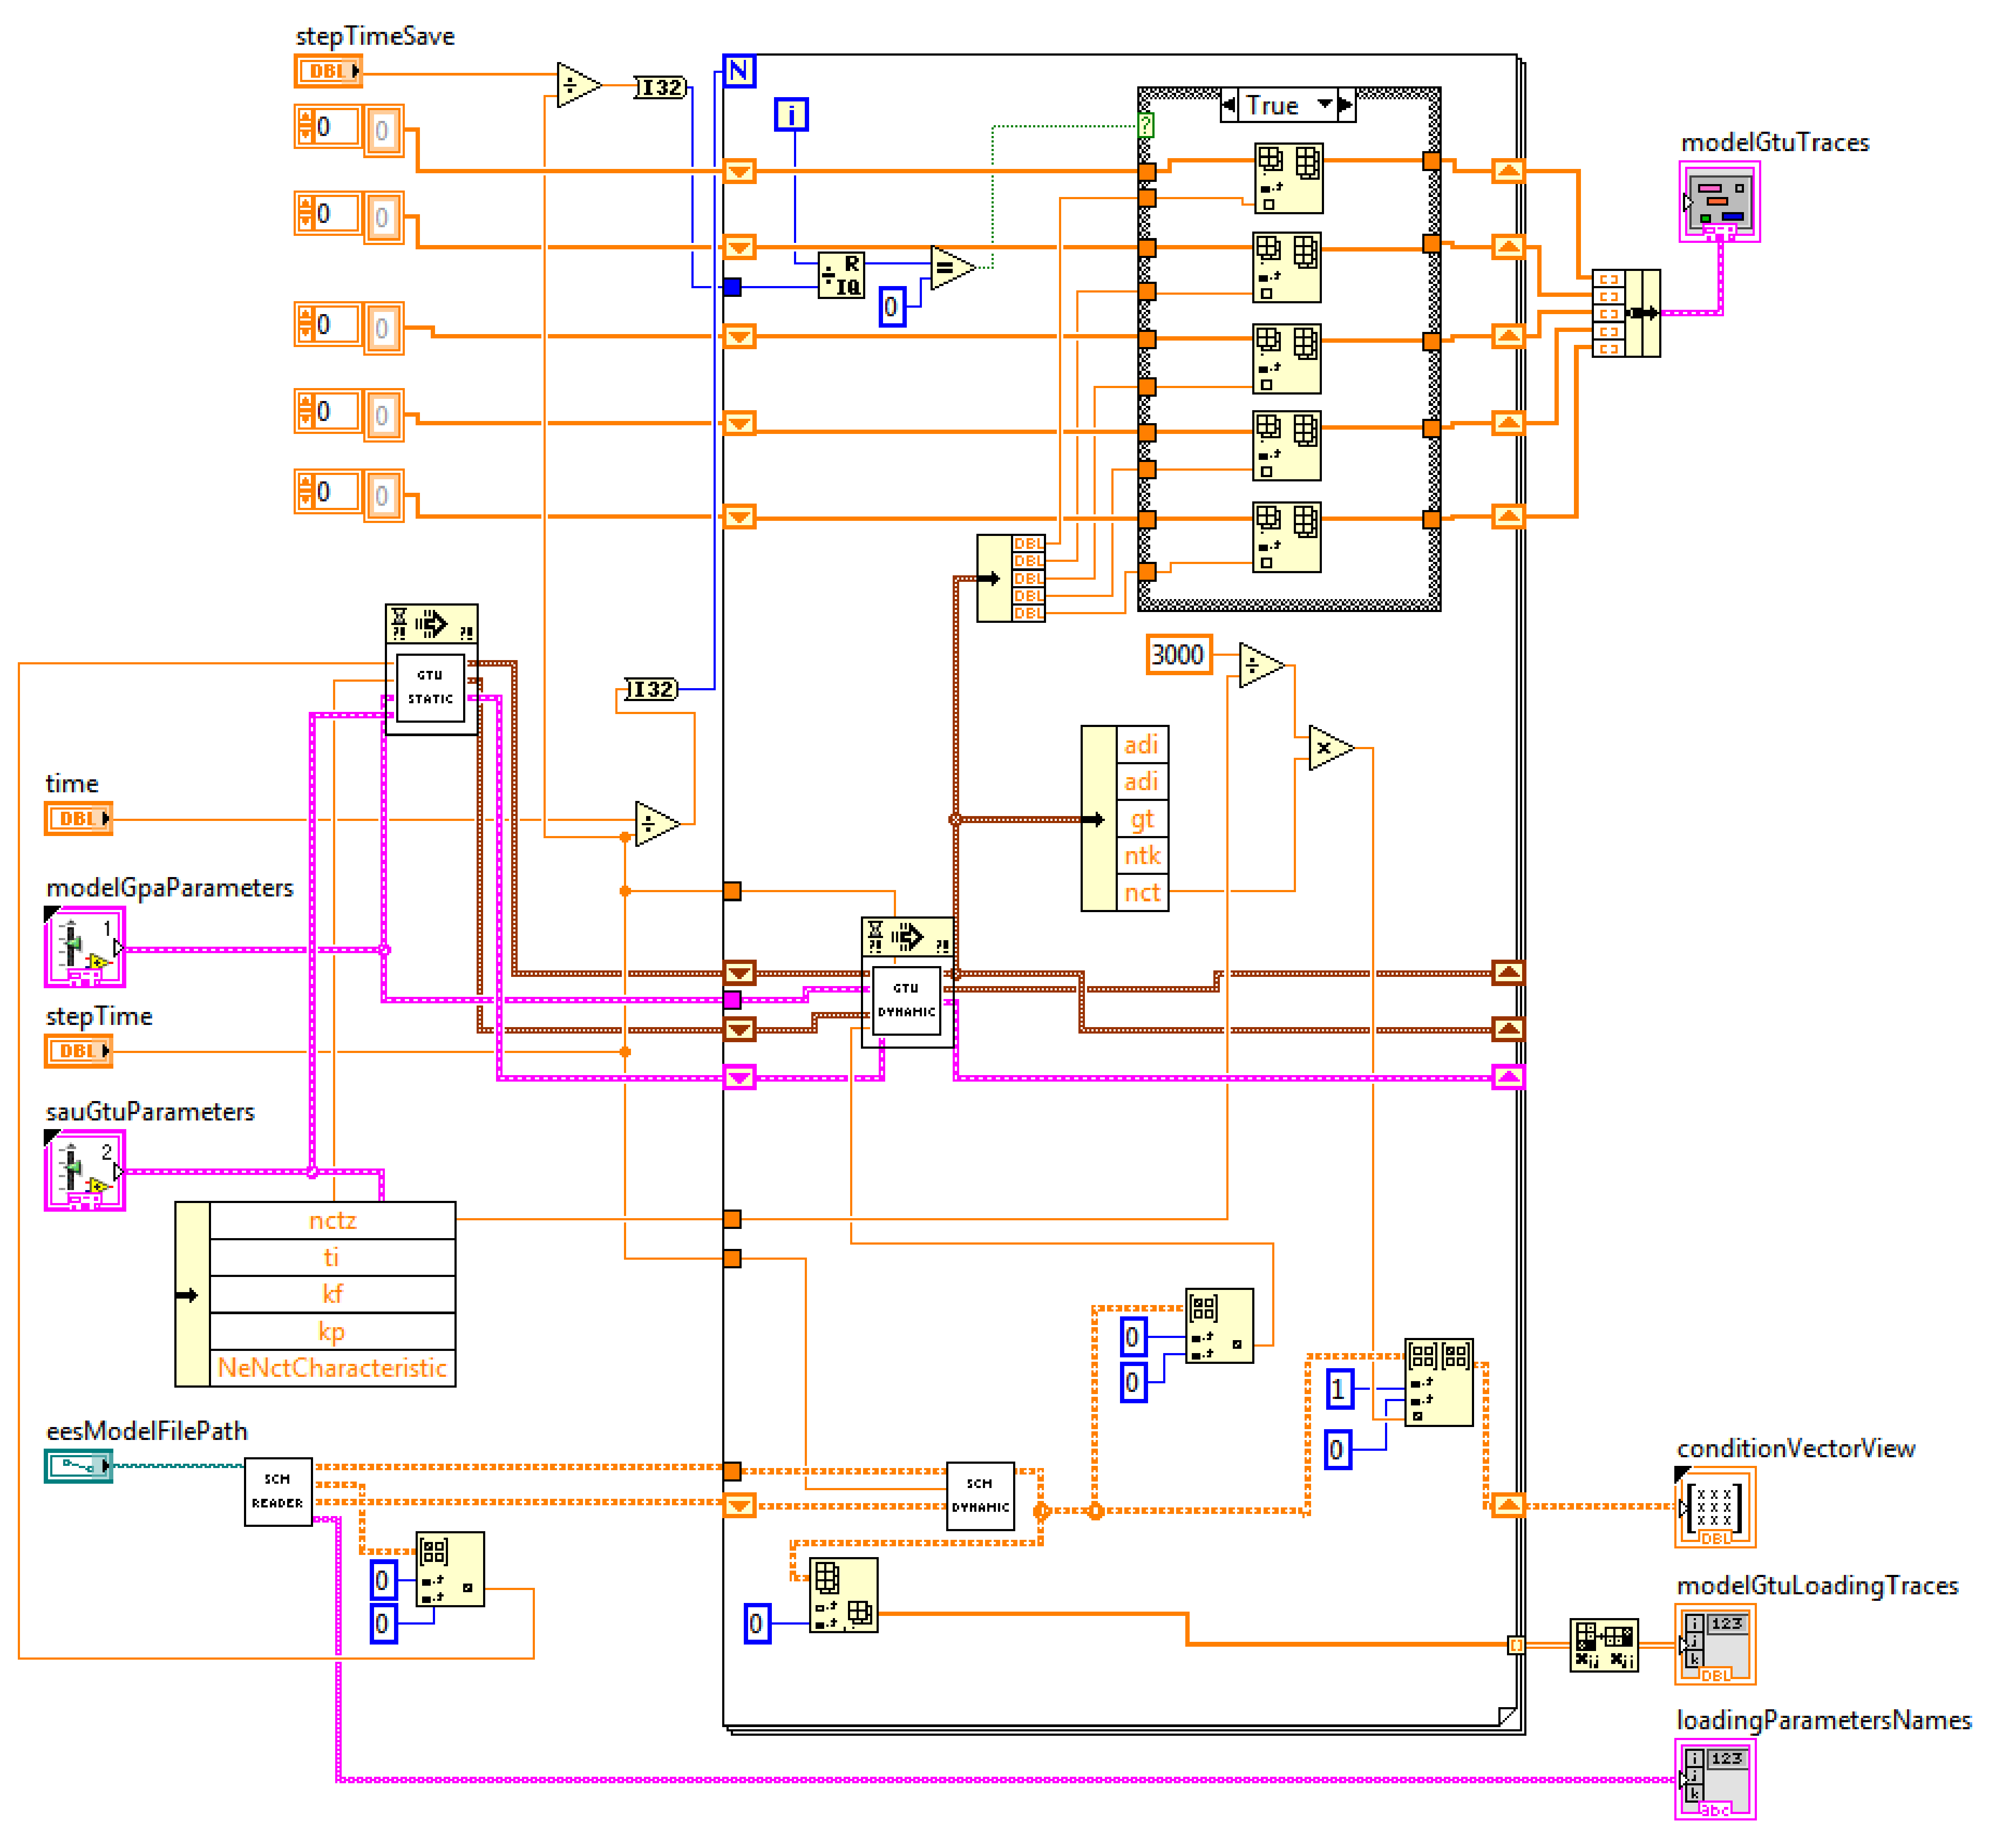Click the case selector terminal question mark
This screenshot has height=1848, width=1989.
pyautogui.click(x=1146, y=125)
